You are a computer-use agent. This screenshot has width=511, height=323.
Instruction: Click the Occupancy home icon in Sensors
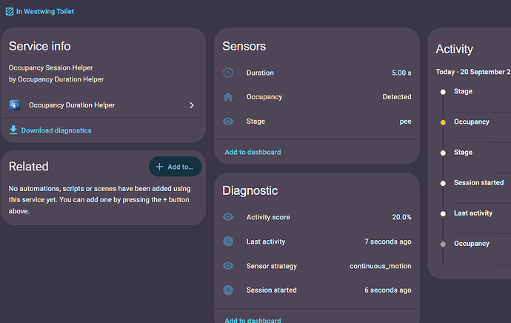(x=228, y=97)
